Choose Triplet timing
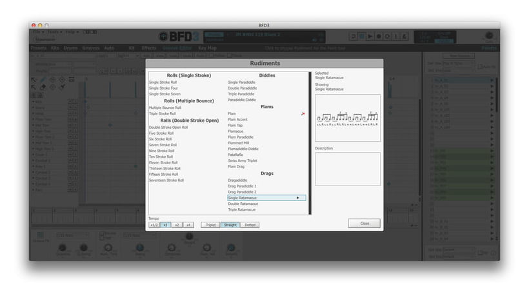Screen dimensions: 529x297 (210, 225)
